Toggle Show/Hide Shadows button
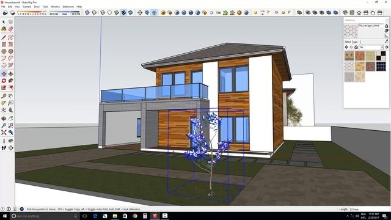 click(x=5, y=13)
